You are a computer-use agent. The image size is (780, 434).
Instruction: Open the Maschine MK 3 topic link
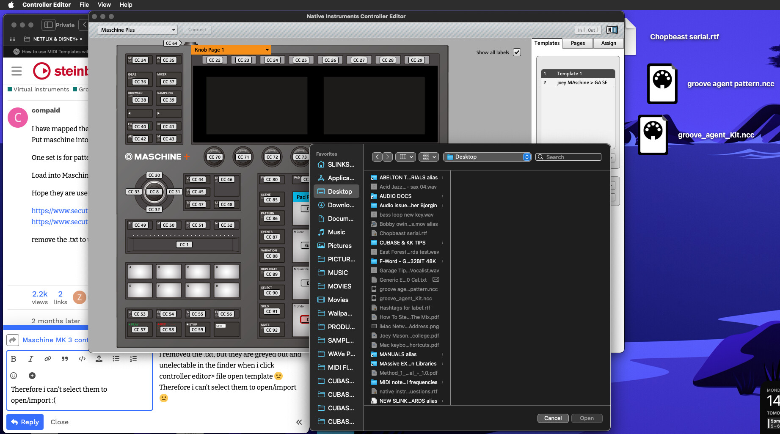tap(55, 340)
